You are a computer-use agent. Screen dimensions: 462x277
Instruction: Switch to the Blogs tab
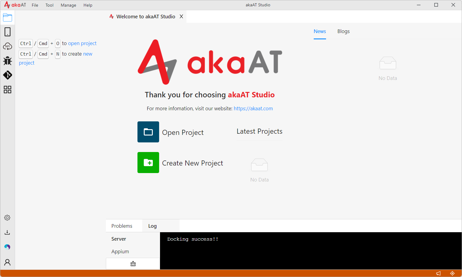[343, 31]
